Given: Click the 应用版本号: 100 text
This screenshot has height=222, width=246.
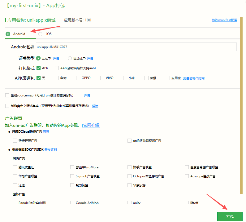Looking at the screenshot, I should pyautogui.click(x=77, y=20).
